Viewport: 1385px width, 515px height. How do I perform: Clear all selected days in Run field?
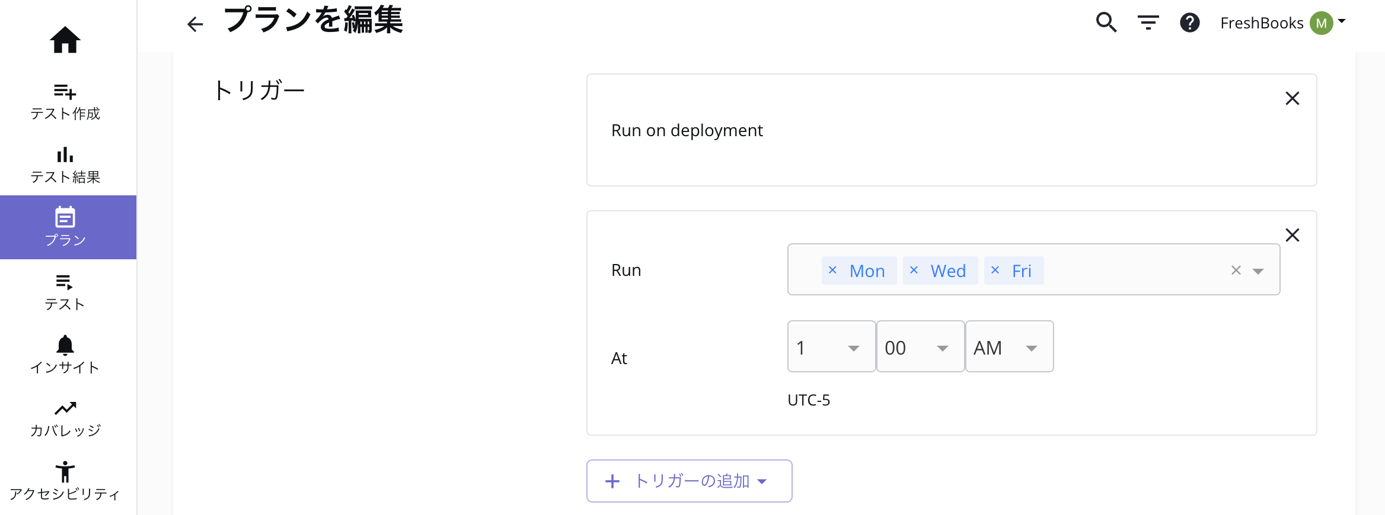(x=1236, y=270)
